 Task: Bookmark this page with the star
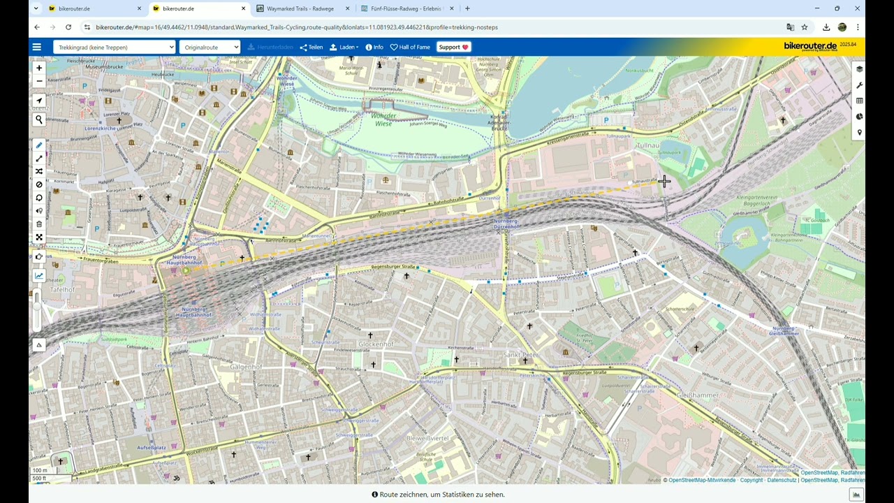[x=805, y=27]
